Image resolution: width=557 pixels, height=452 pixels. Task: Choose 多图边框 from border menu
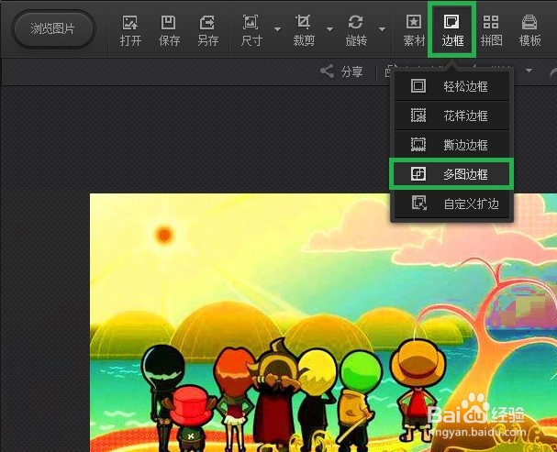451,174
